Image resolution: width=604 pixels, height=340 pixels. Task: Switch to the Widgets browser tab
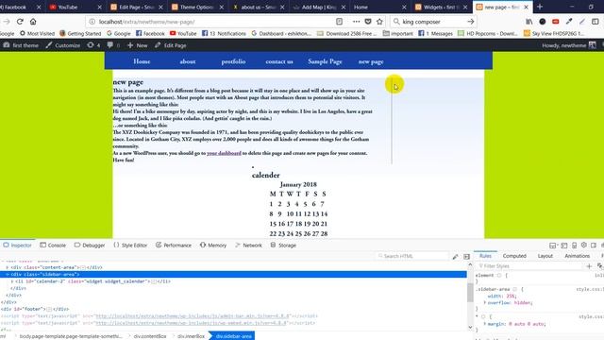point(441,7)
